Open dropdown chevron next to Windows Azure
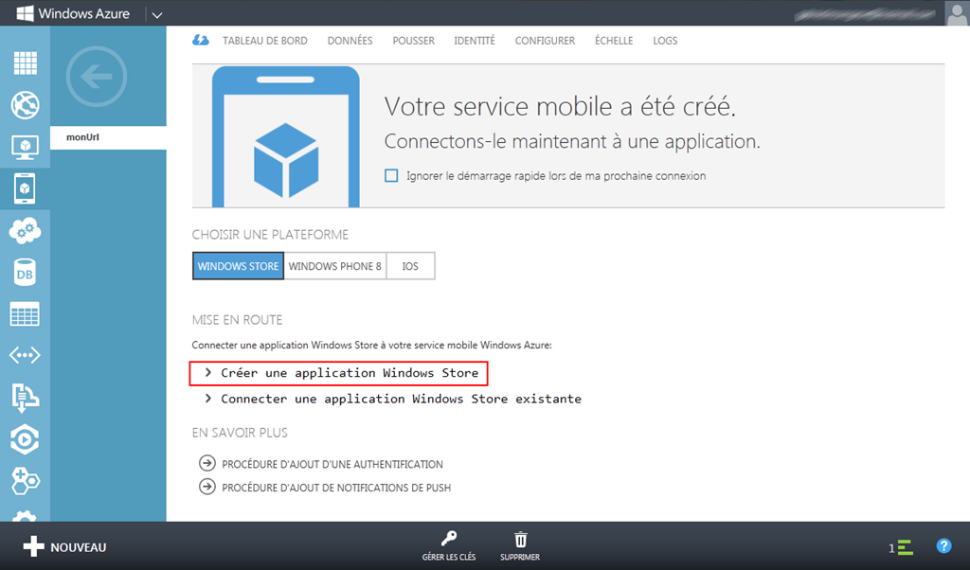This screenshot has width=970, height=570. (x=157, y=15)
